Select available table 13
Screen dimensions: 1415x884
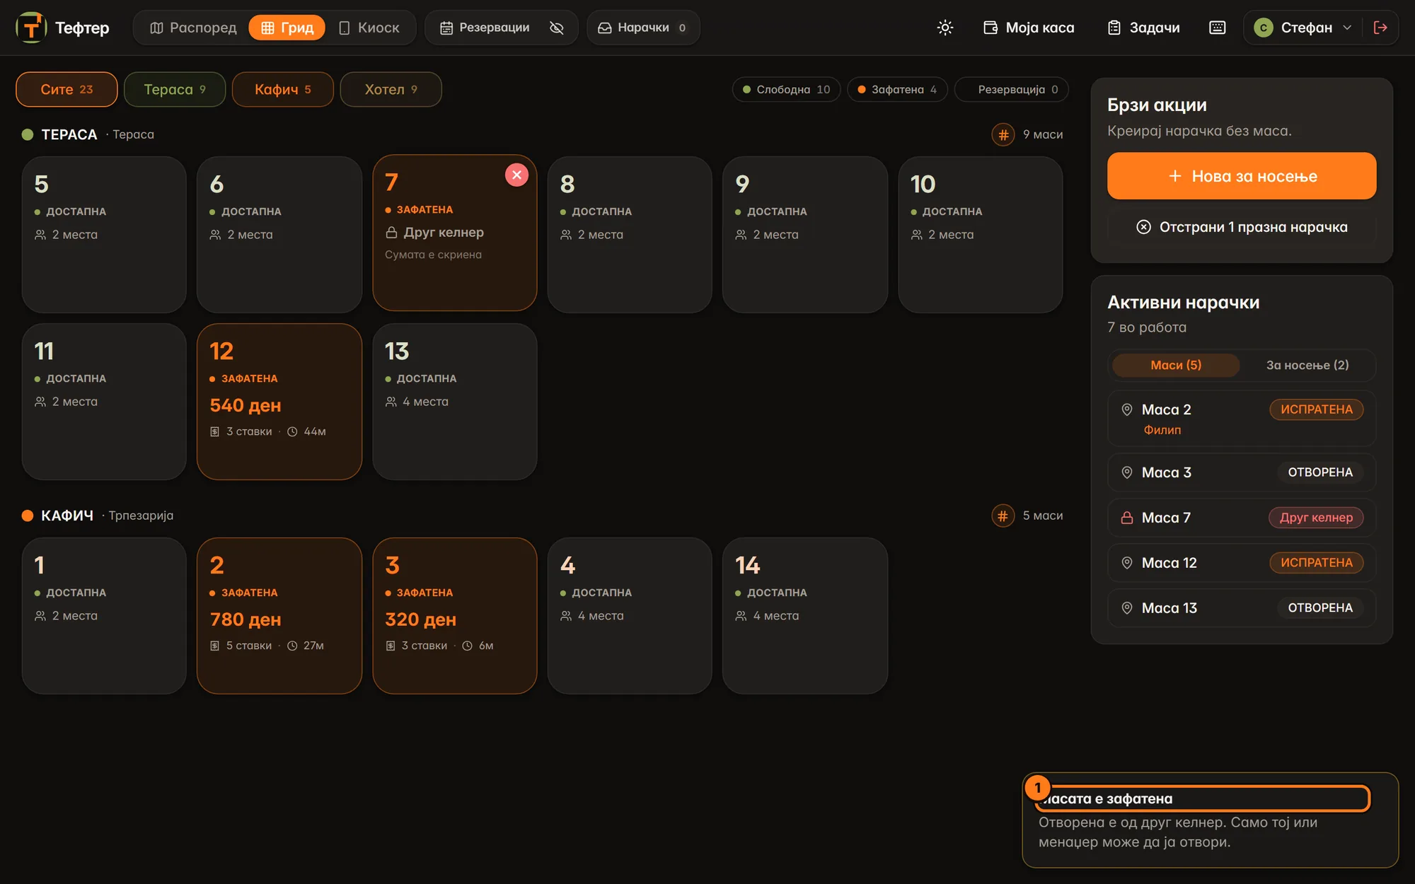pyautogui.click(x=455, y=402)
